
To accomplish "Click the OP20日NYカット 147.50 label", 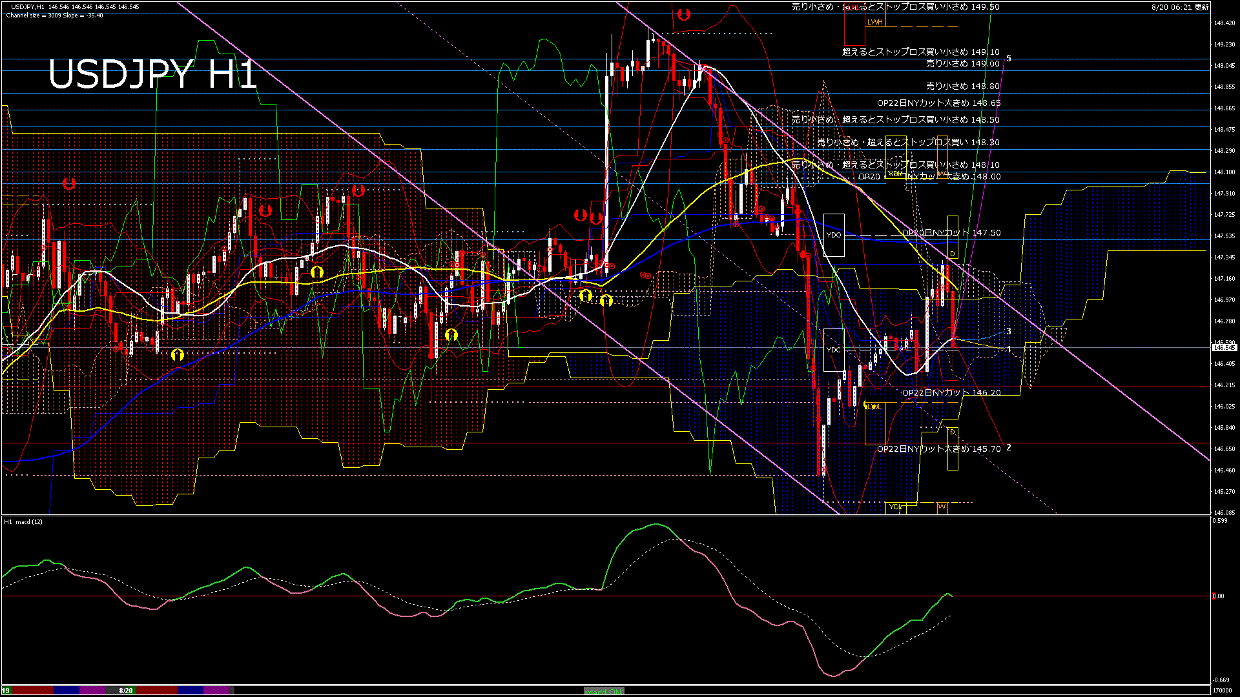I will (951, 232).
